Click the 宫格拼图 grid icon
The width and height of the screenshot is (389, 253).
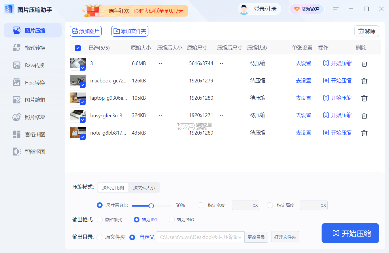tap(17, 135)
